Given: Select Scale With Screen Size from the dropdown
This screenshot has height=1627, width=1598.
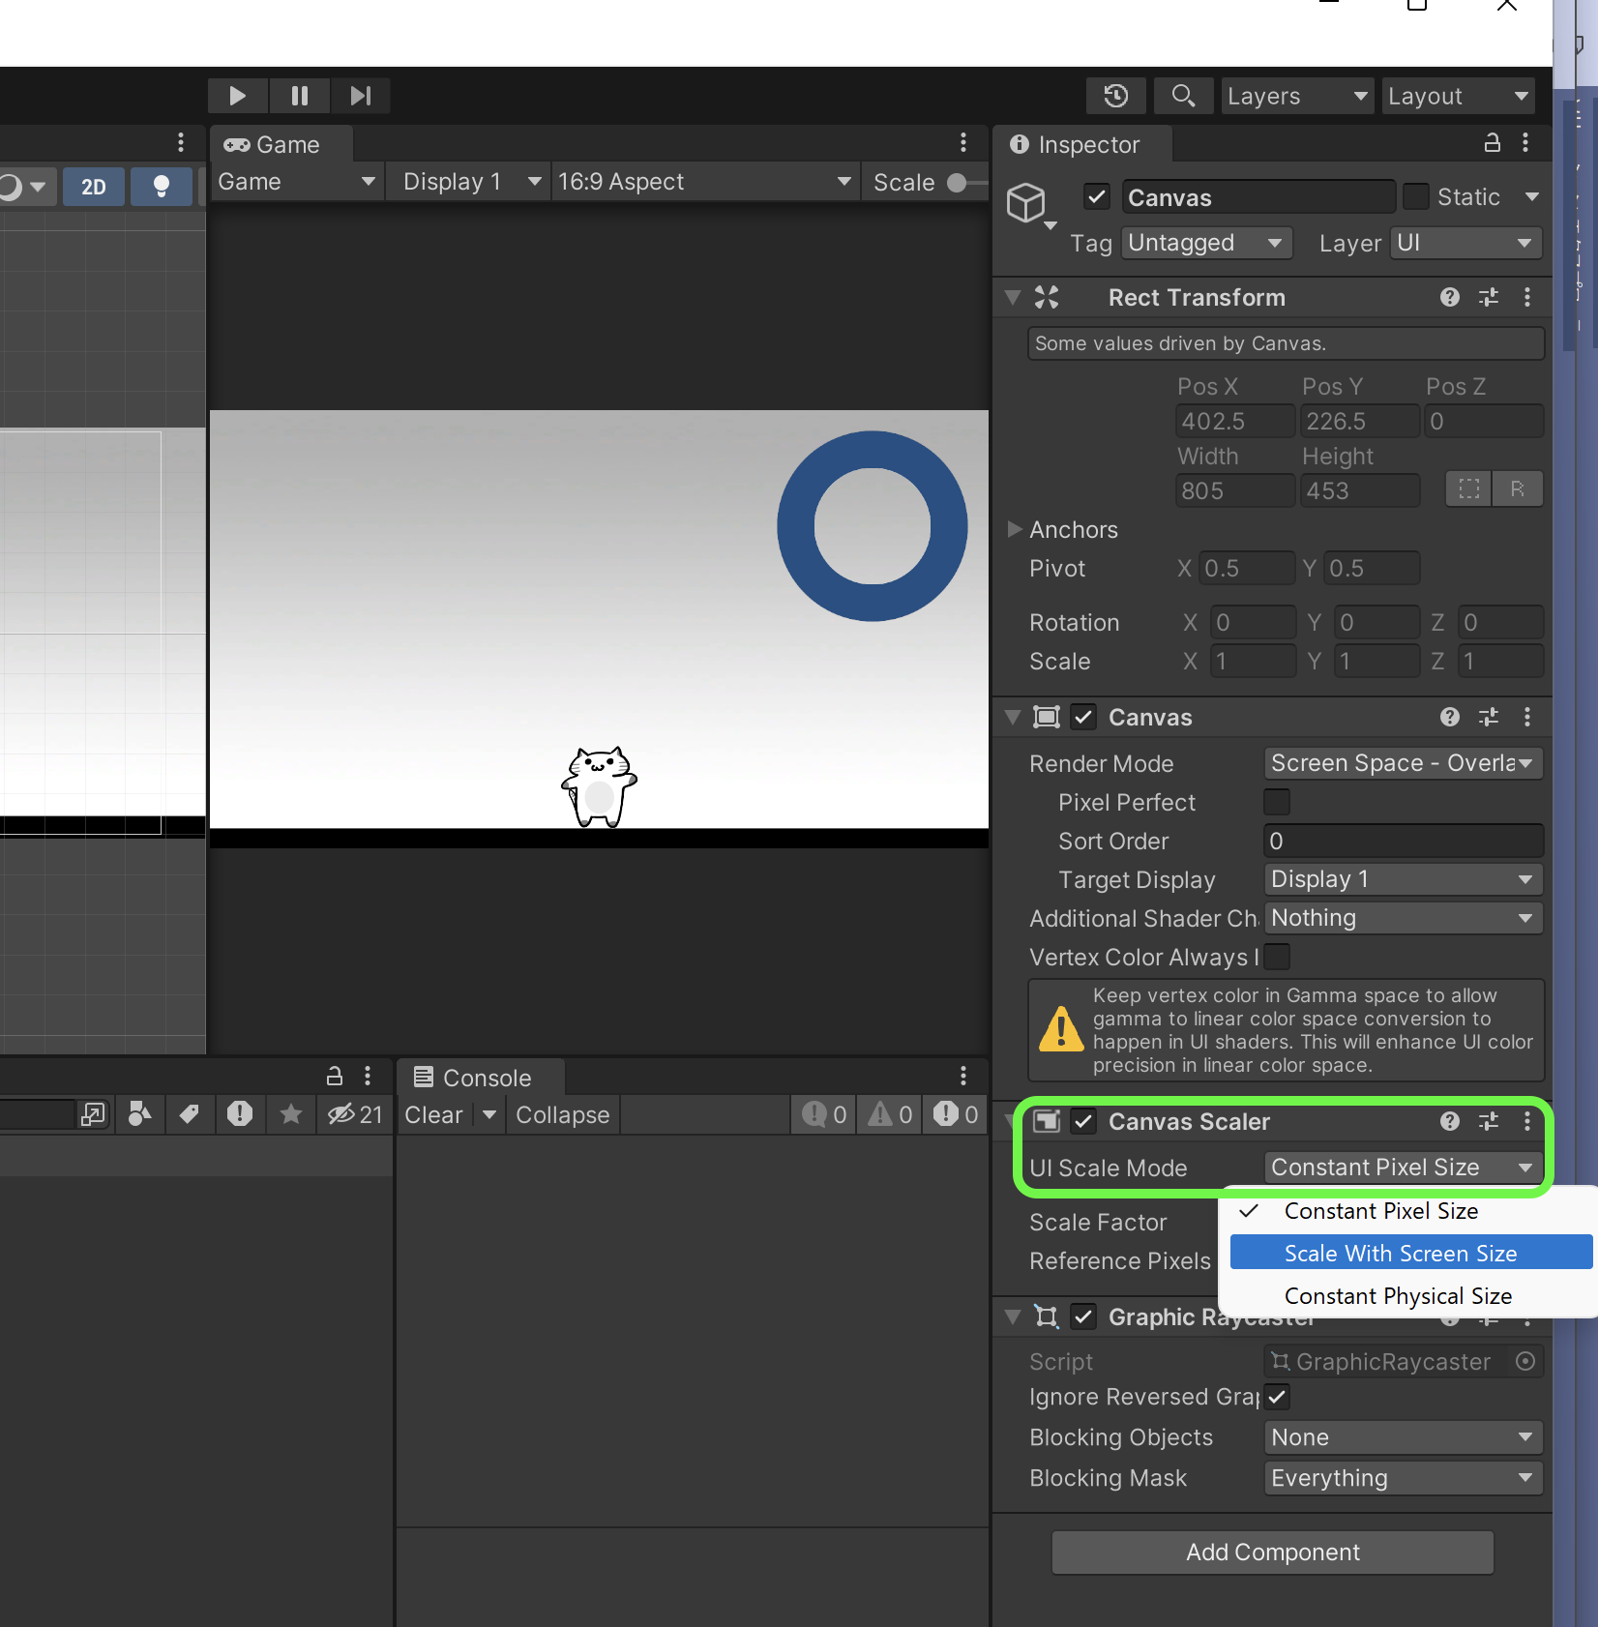Looking at the screenshot, I should (1400, 1252).
